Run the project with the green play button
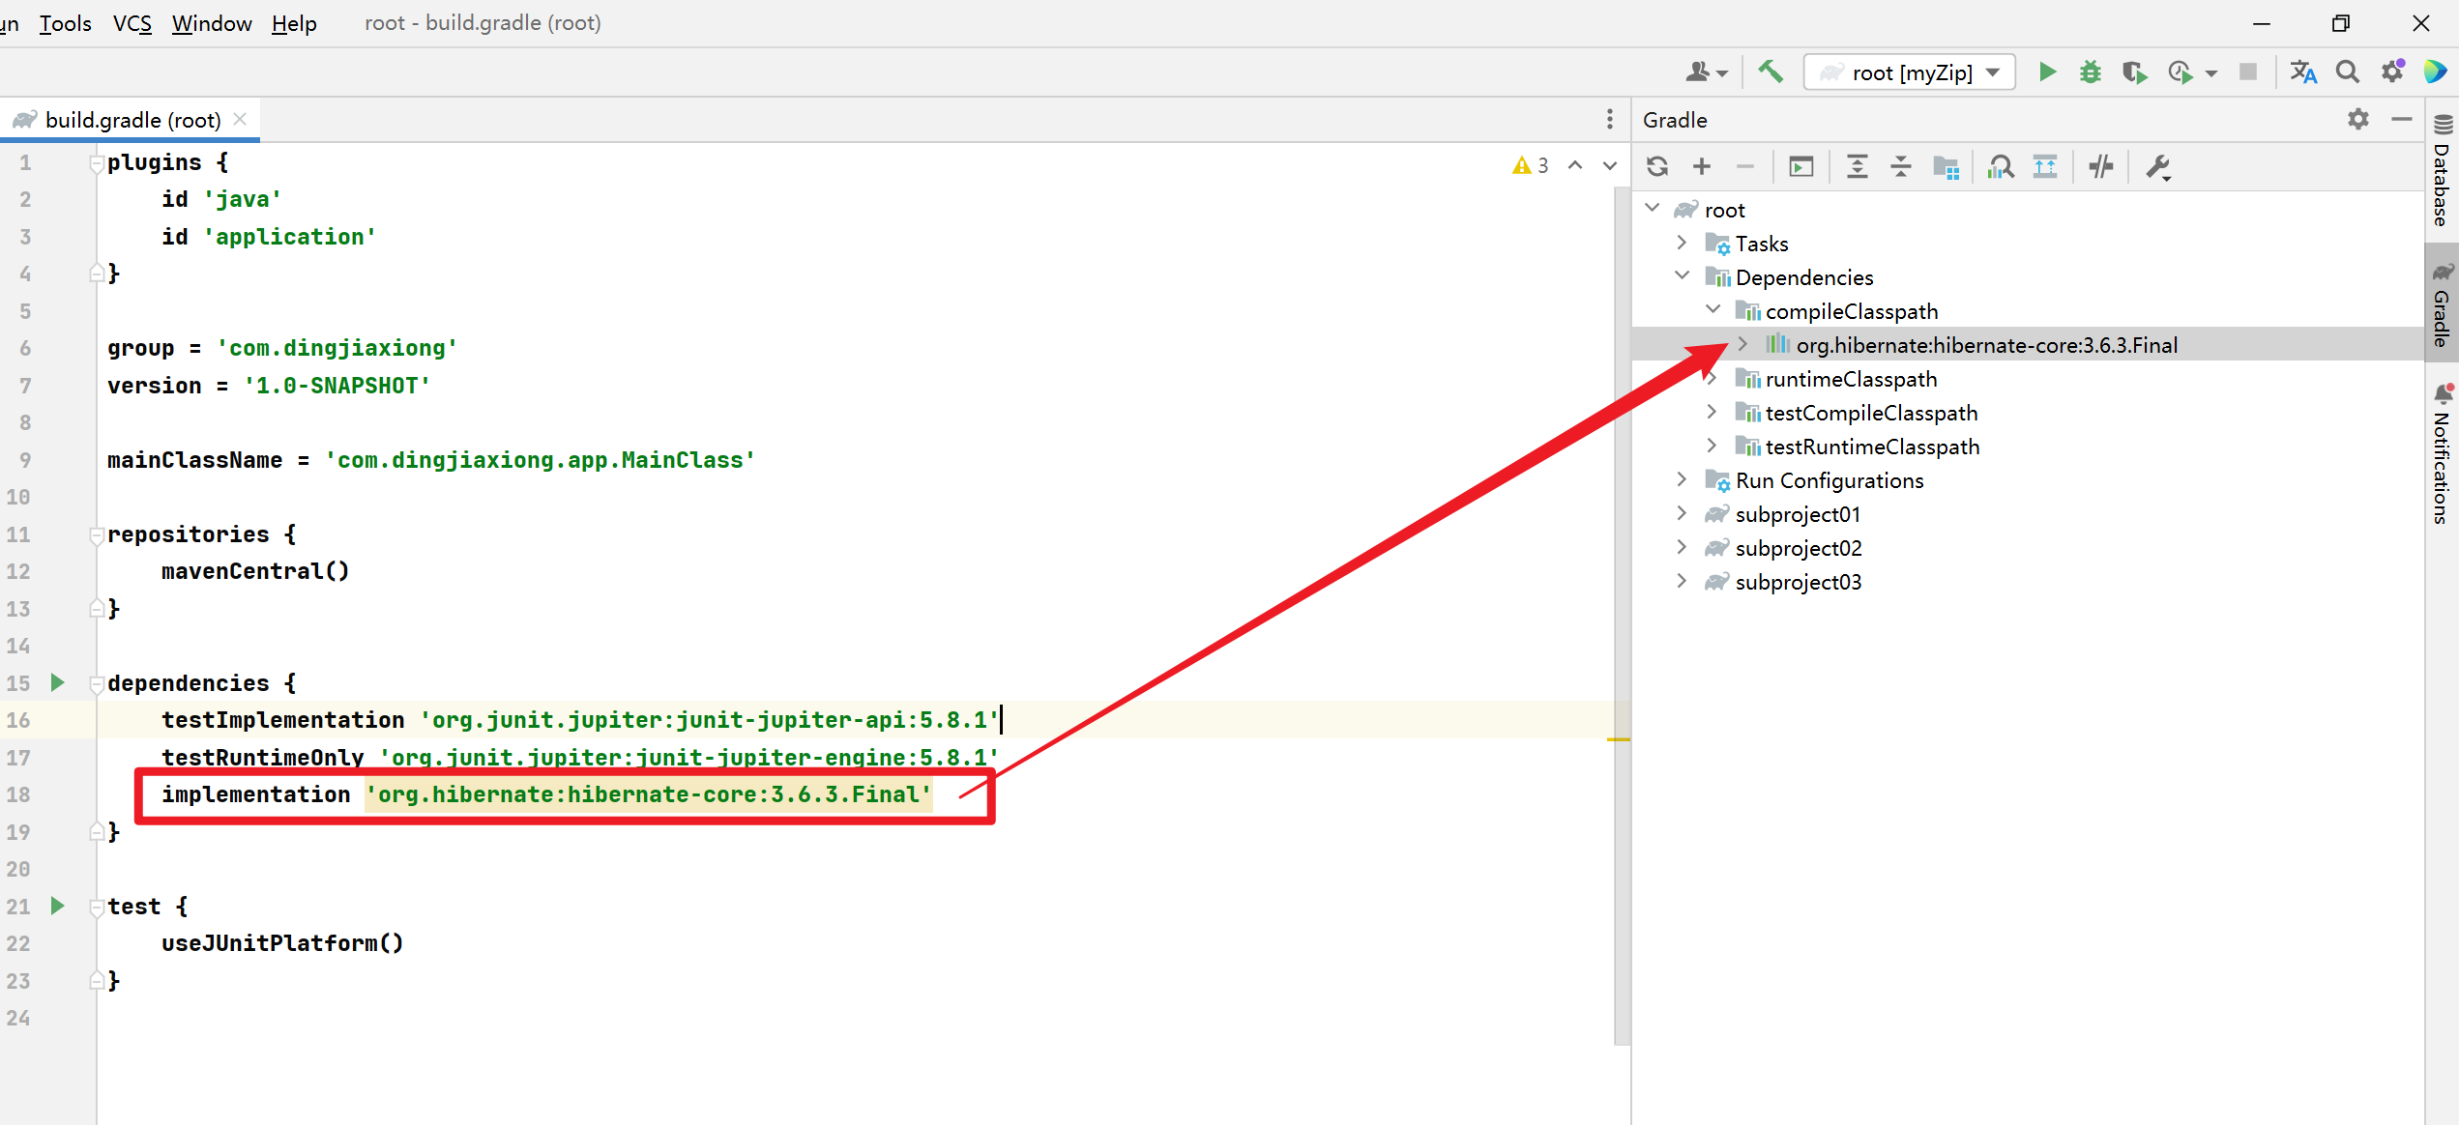Viewport: 2459px width, 1125px height. (x=2047, y=72)
